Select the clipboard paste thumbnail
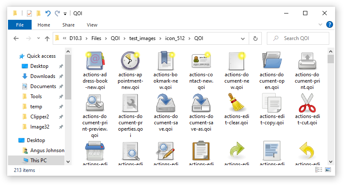Viewport: 344px width, 185px height. 201,150
